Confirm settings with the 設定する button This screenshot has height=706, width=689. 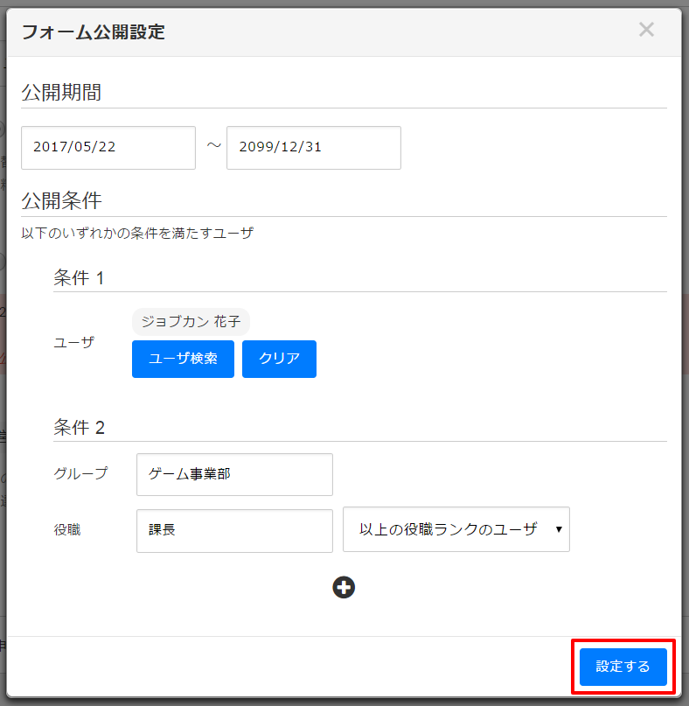coord(623,667)
